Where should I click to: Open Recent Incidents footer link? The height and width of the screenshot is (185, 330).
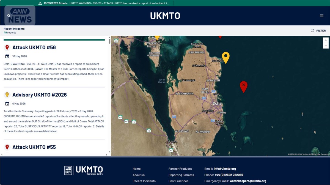[x=144, y=181]
